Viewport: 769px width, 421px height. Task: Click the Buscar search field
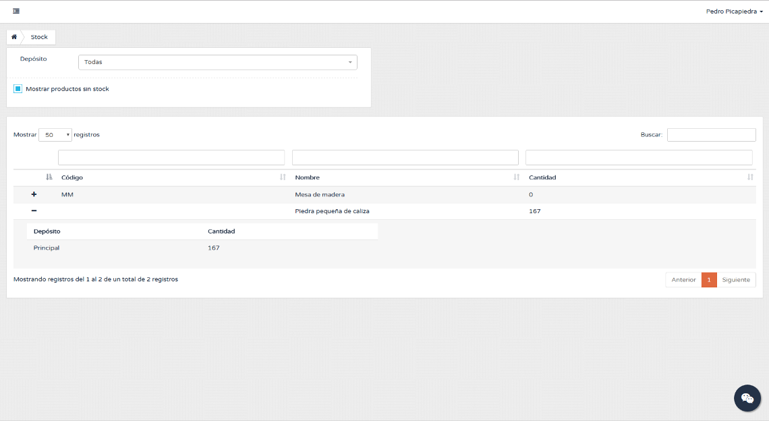[711, 135]
